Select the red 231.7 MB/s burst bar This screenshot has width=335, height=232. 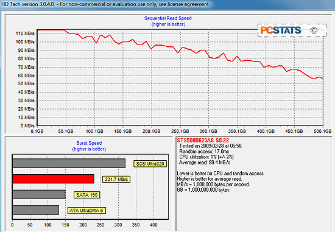point(53,179)
